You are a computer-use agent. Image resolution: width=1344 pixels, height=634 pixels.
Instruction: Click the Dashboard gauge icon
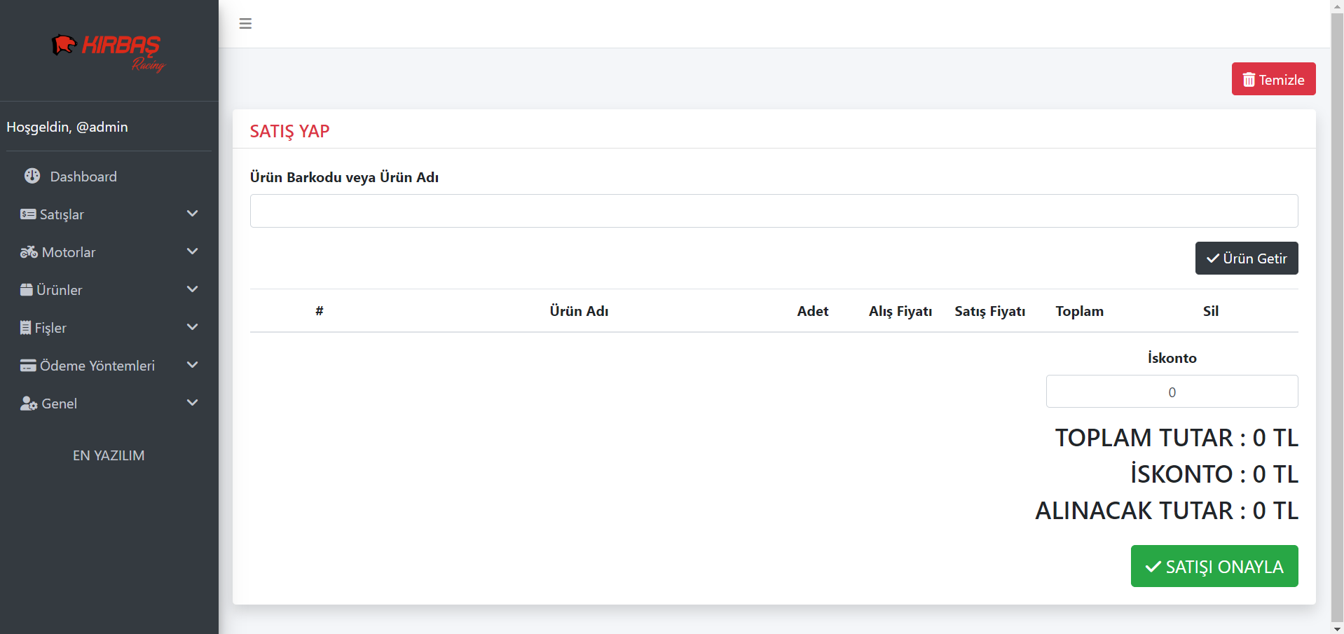[32, 176]
